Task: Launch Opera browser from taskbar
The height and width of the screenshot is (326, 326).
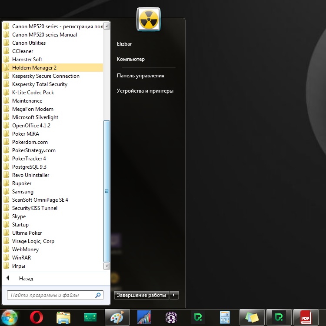Action: 37,318
